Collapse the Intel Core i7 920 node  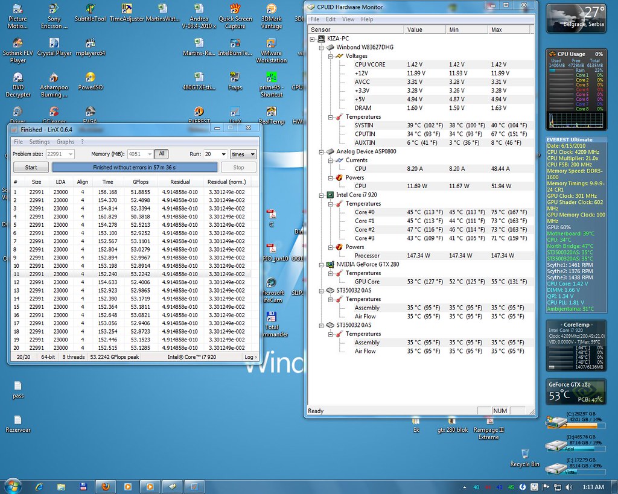pos(322,195)
